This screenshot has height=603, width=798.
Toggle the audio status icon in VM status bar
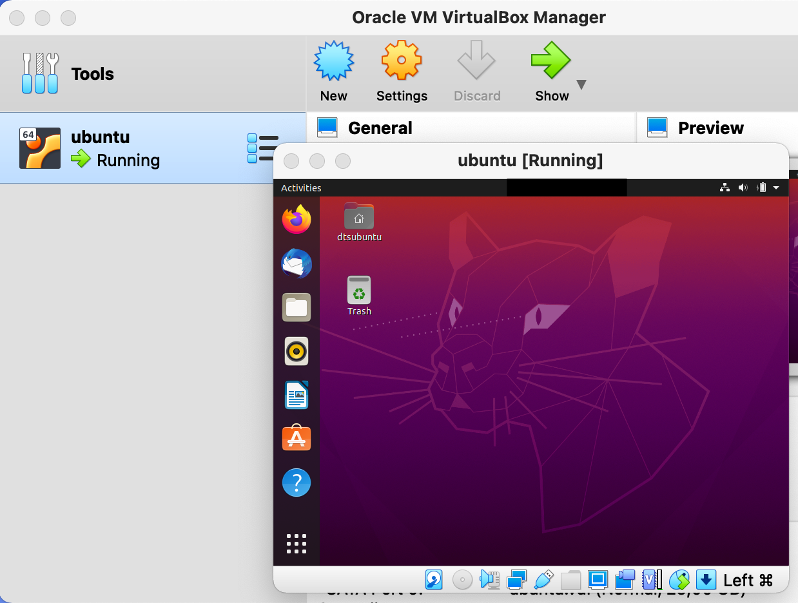pos(490,580)
